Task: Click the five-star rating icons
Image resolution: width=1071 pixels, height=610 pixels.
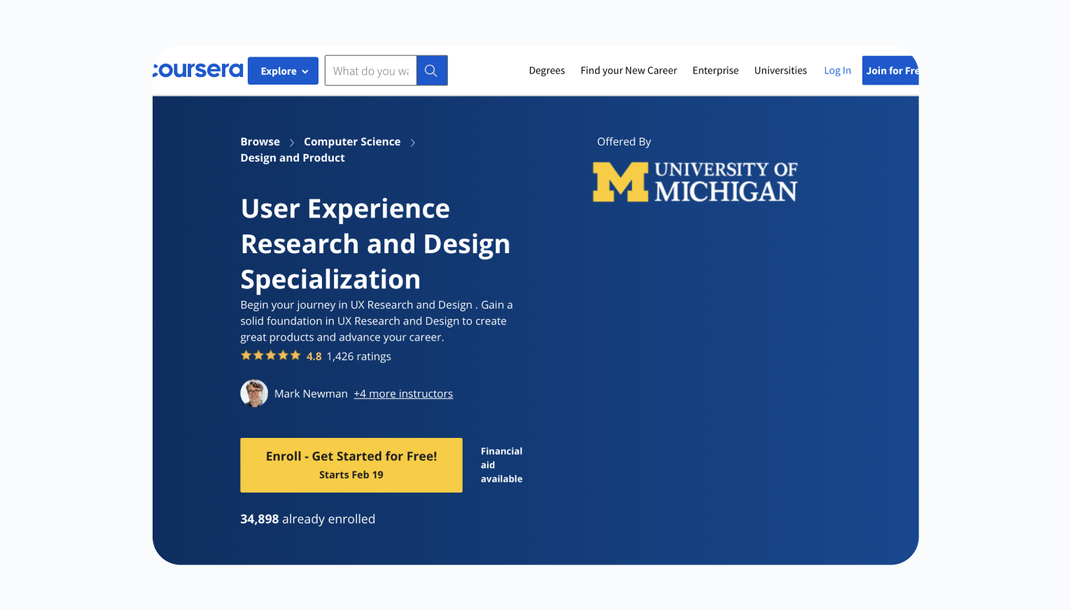Action: (x=271, y=355)
